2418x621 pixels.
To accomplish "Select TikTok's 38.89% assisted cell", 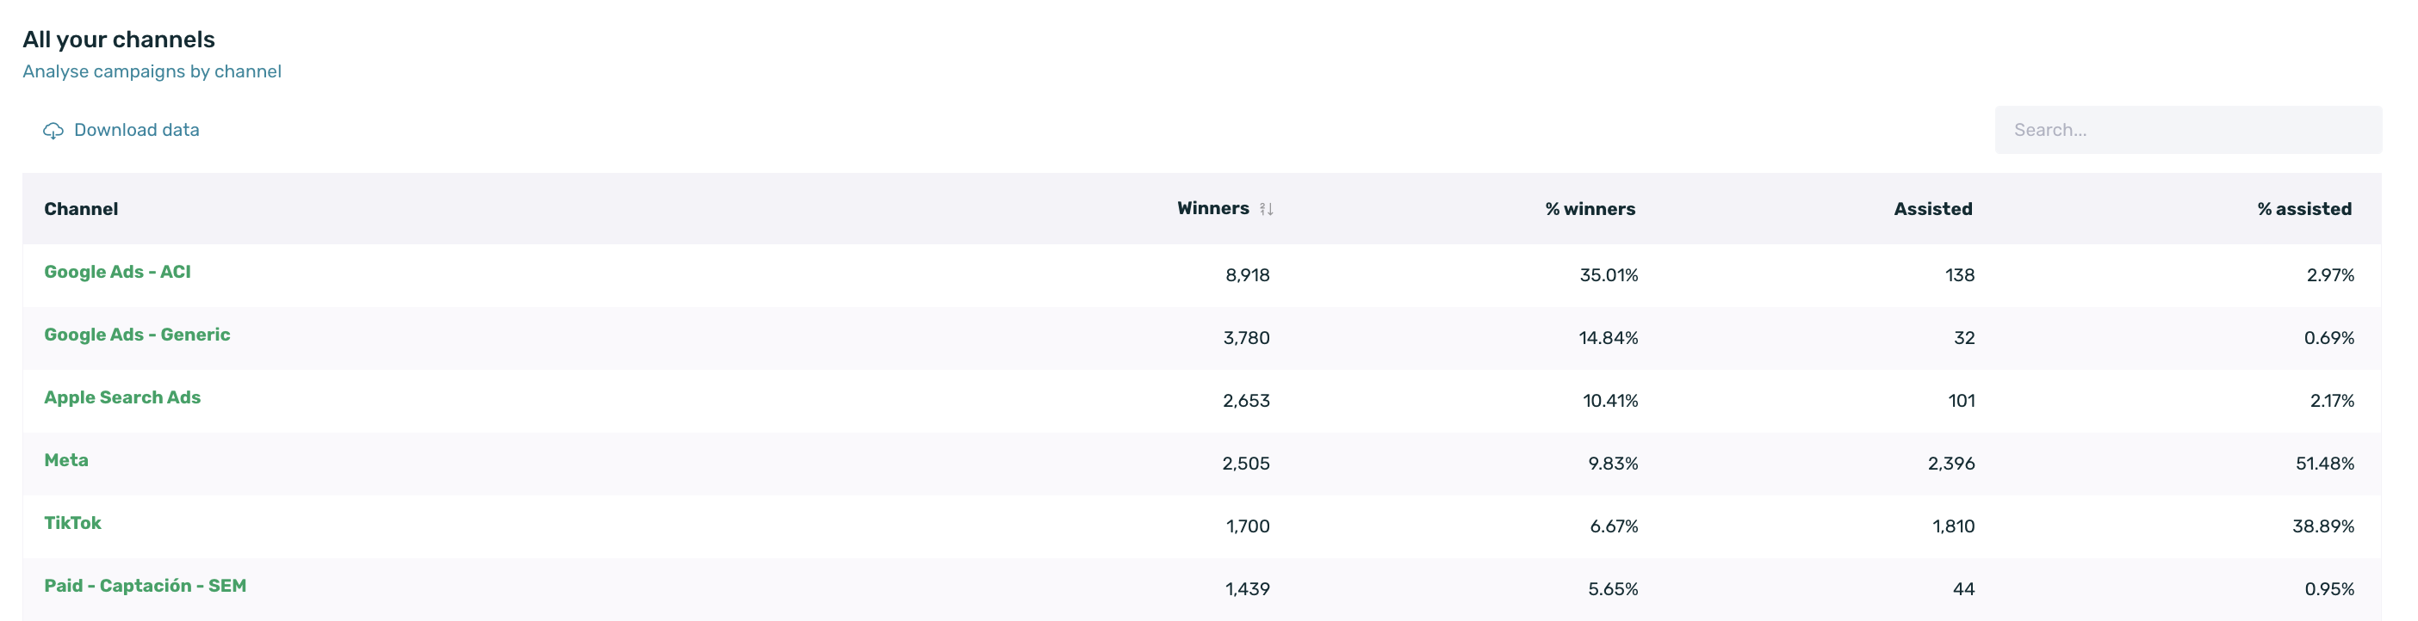I will click(2323, 526).
